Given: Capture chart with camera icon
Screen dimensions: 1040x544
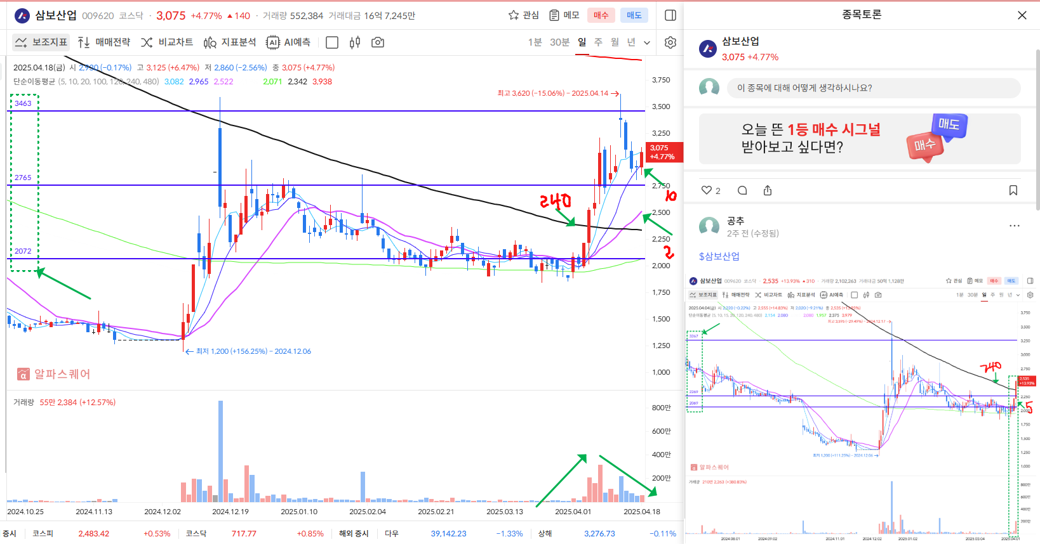Looking at the screenshot, I should [378, 42].
